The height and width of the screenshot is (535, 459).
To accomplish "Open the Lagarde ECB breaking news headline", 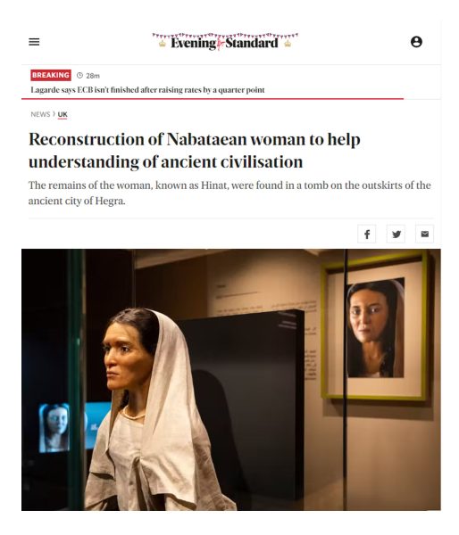I will coord(147,90).
